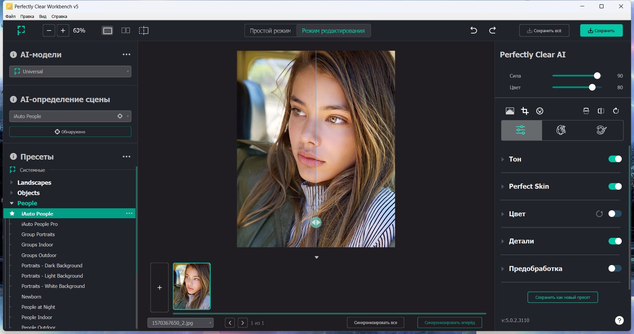Click the face smiley icon
Image resolution: width=634 pixels, height=334 pixels.
(x=540, y=111)
